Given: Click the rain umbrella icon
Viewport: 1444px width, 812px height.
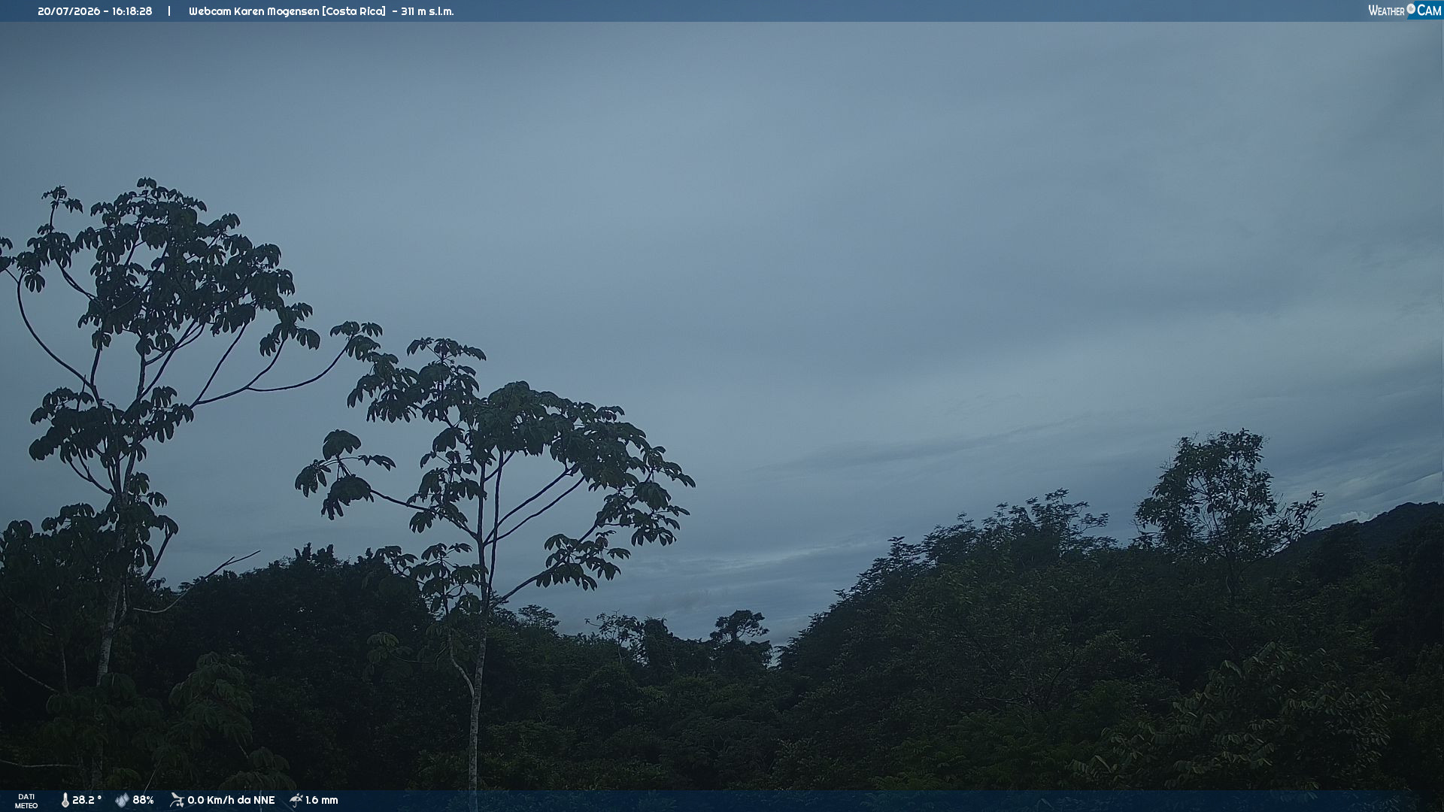Looking at the screenshot, I should [x=296, y=801].
